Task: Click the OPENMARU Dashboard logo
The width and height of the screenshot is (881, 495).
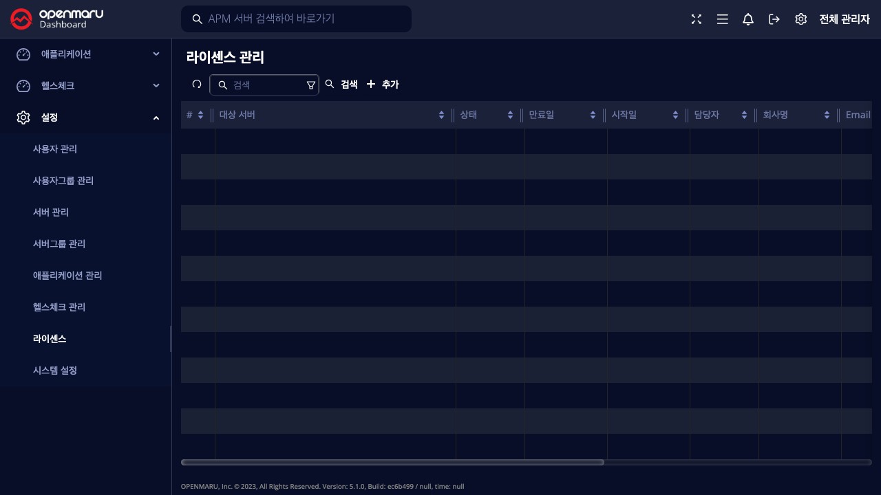Action: [x=56, y=19]
